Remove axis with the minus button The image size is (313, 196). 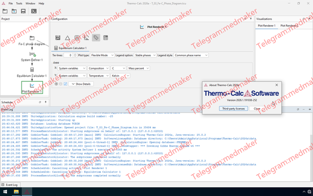click(x=61, y=84)
